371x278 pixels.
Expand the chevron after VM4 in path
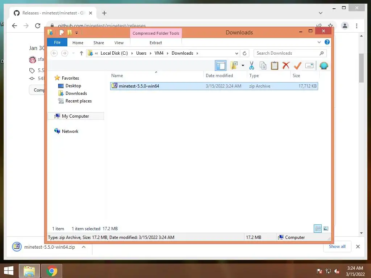pos(167,53)
